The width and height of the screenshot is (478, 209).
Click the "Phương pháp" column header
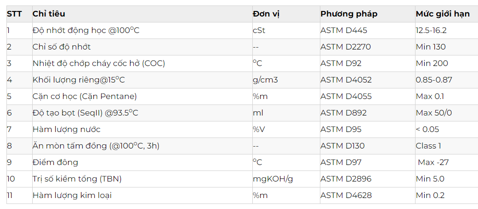point(349,14)
